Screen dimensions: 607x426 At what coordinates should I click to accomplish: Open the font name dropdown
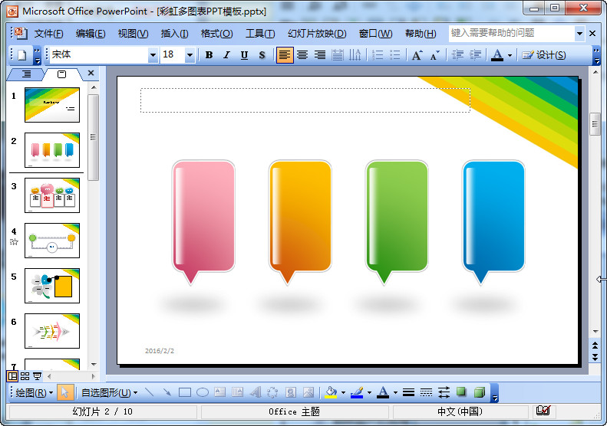click(x=153, y=55)
